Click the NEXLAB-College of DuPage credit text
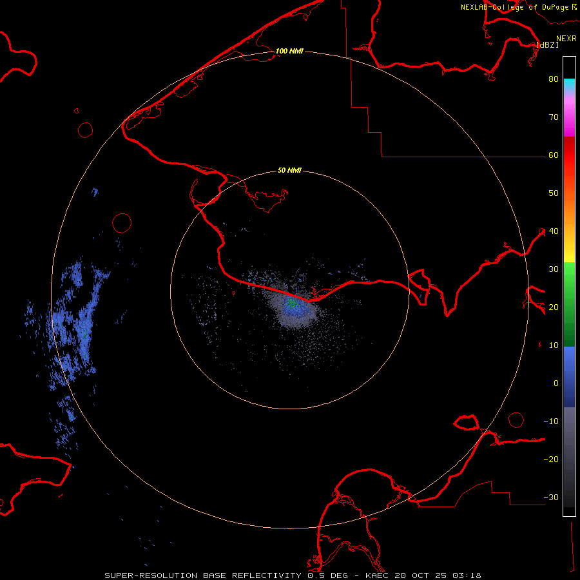This screenshot has width=580, height=580. tap(514, 7)
